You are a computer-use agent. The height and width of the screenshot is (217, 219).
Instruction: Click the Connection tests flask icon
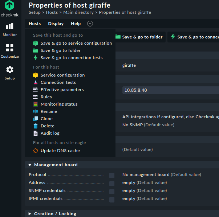coord(36,82)
